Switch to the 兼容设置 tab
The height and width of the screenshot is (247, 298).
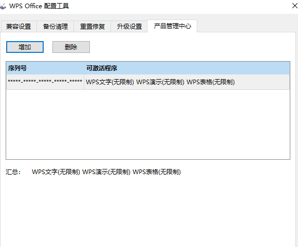(18, 26)
